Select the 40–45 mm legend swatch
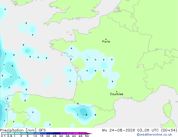 (76, 133)
